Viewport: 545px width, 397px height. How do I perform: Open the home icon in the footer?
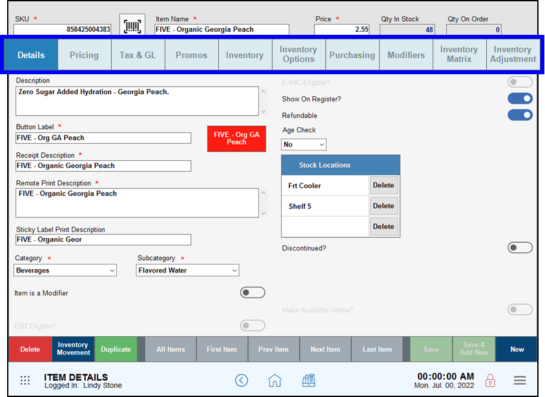(x=274, y=380)
